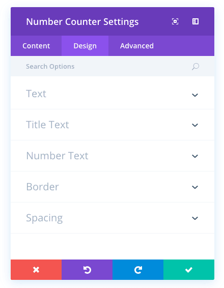Image resolution: width=224 pixels, height=288 pixels.
Task: Expand the Spacing section chevron
Action: pos(195,218)
